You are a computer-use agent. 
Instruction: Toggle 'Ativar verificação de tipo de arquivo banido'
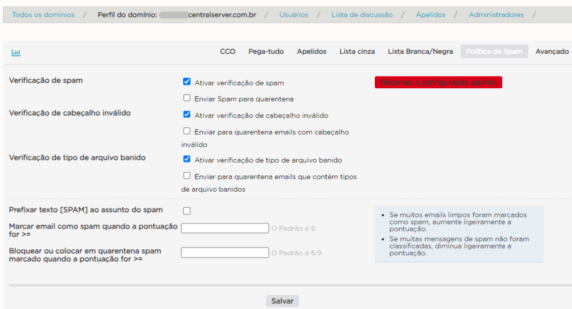[x=187, y=159]
